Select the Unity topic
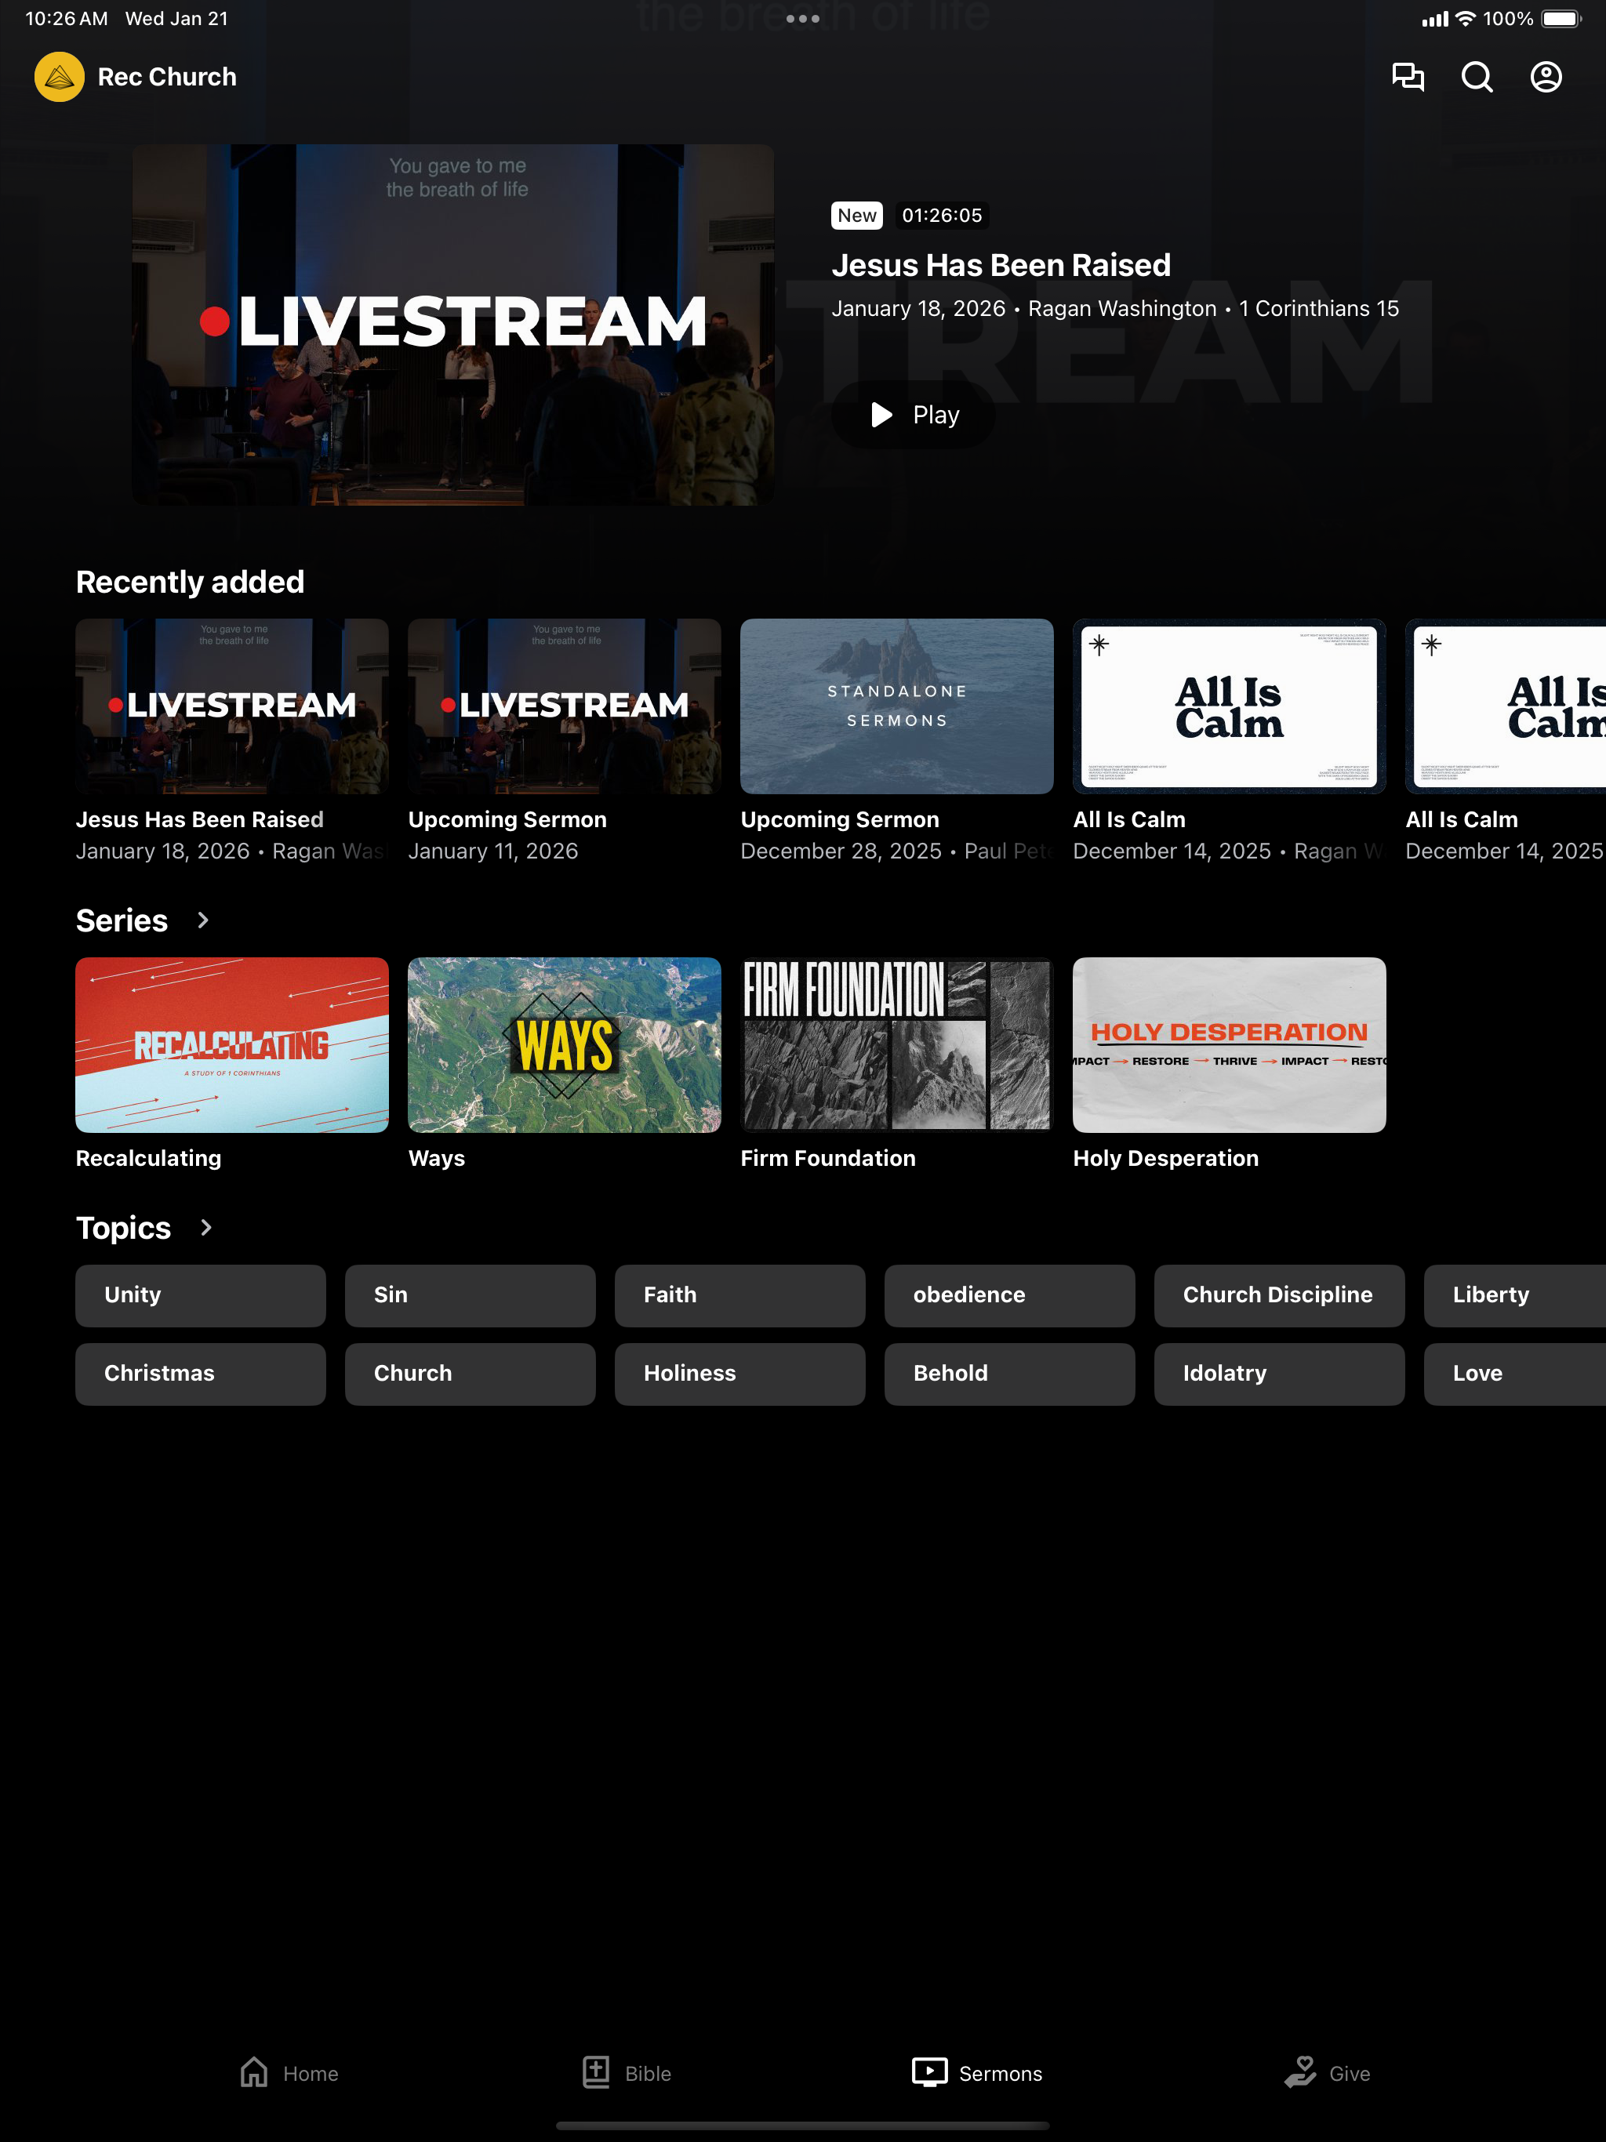Image resolution: width=1606 pixels, height=2142 pixels. [x=201, y=1294]
